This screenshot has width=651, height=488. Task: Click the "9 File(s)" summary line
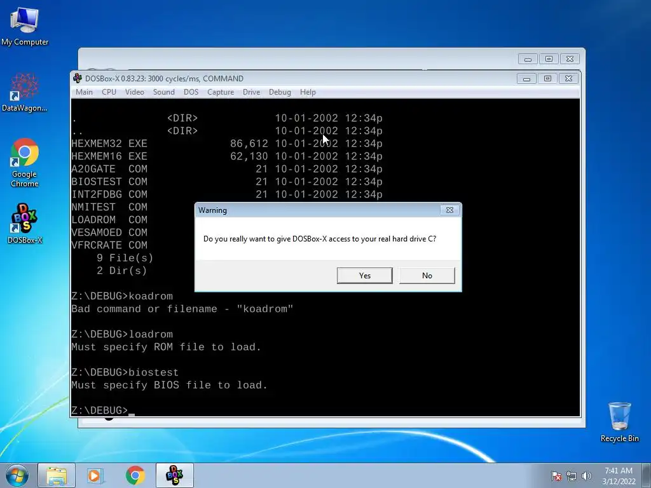[x=125, y=258]
